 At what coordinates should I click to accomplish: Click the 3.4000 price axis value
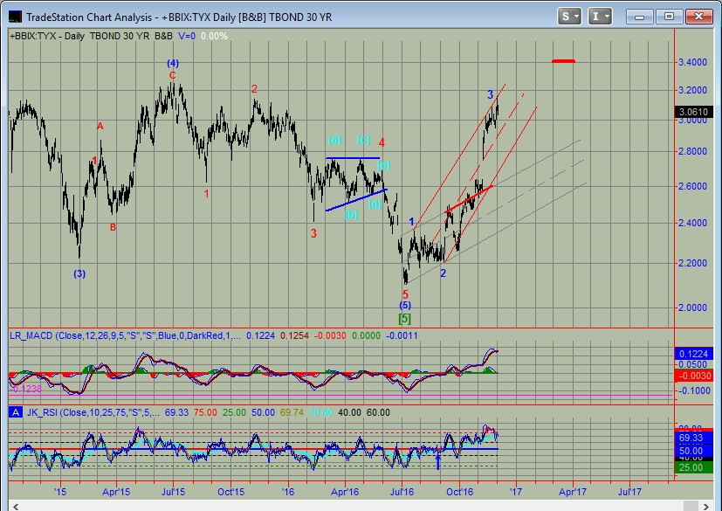coord(692,62)
